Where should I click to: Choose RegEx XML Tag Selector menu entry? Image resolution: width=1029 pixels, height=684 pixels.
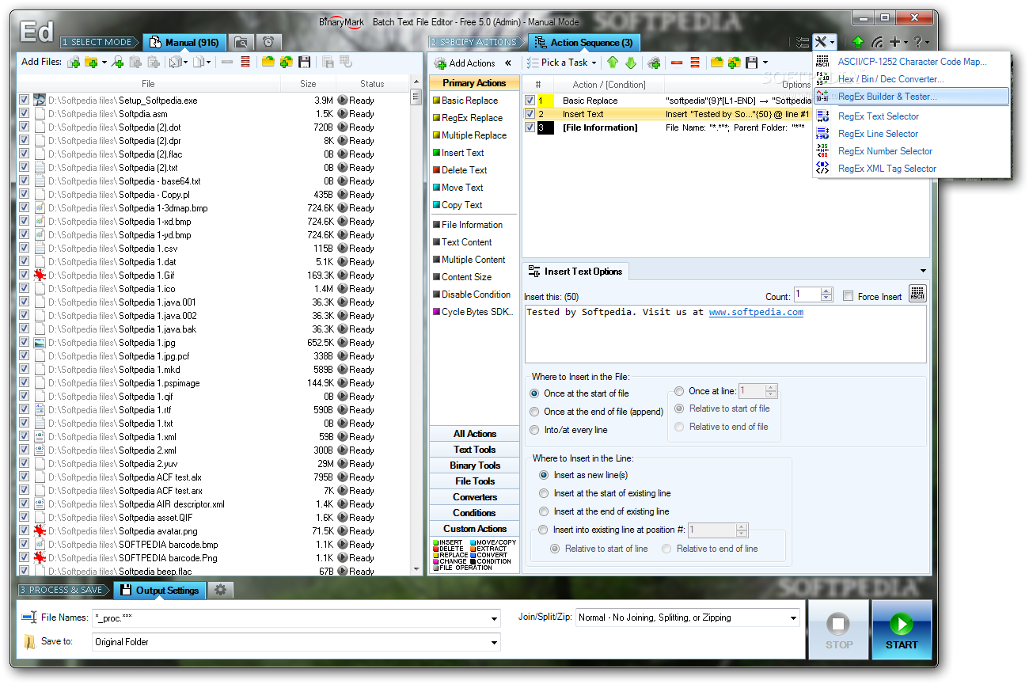[x=912, y=169]
